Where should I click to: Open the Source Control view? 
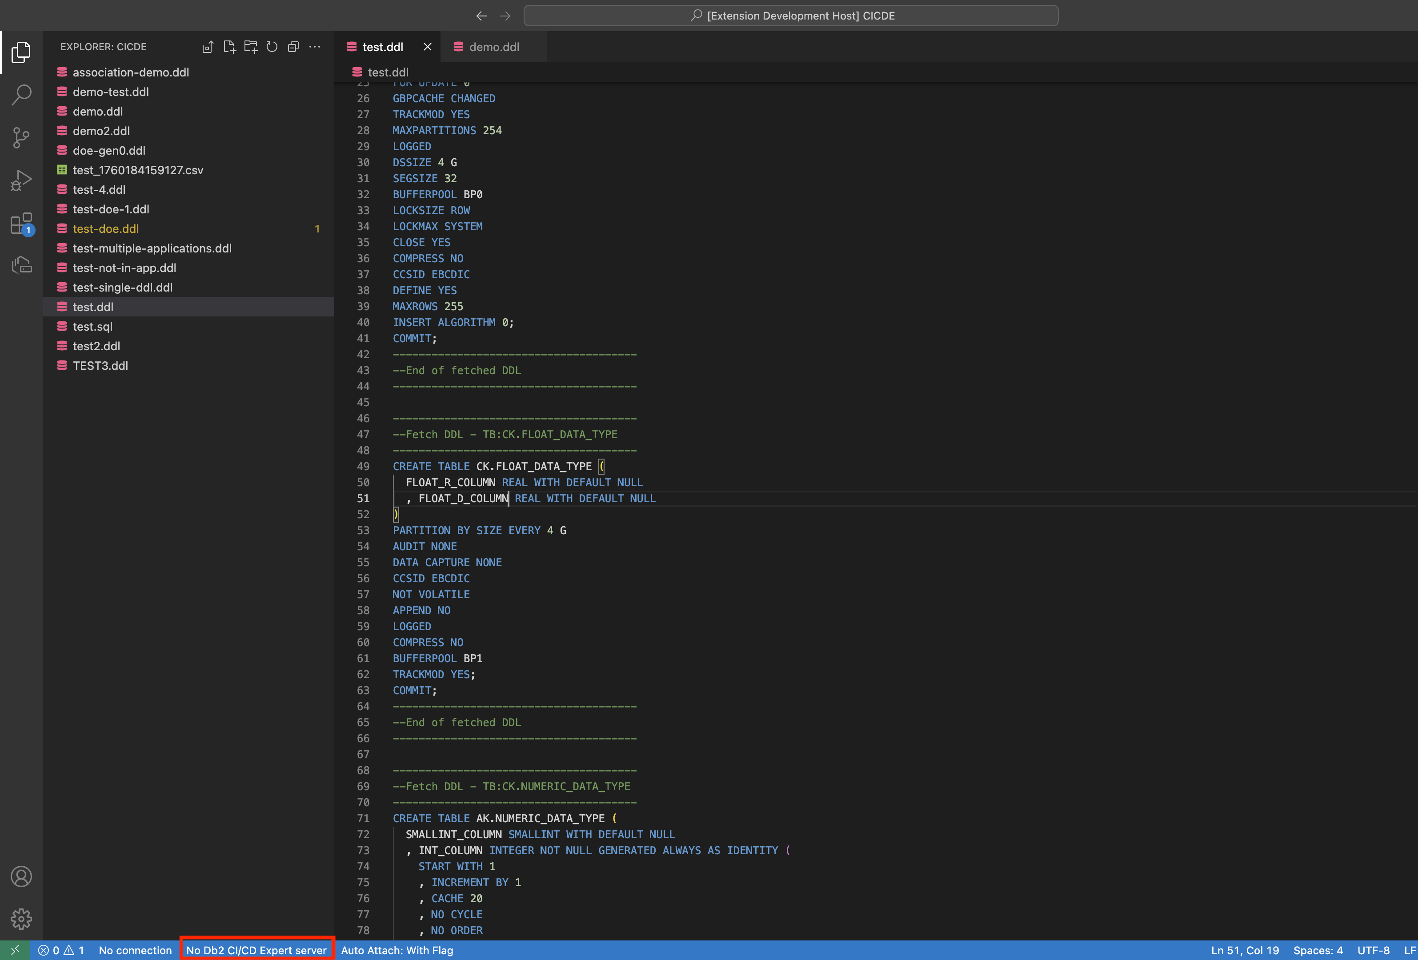point(21,137)
